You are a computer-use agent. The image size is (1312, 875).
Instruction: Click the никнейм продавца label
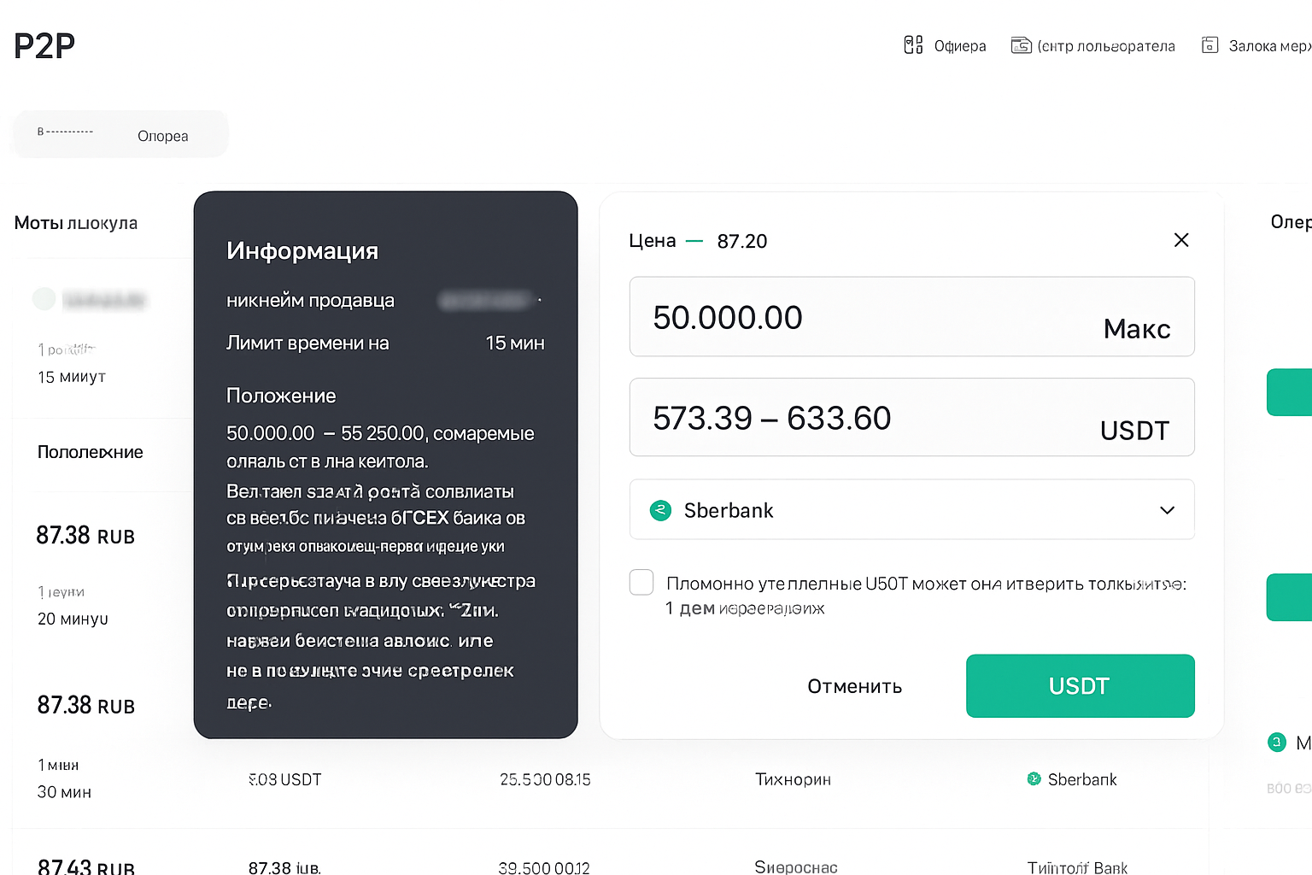(x=310, y=300)
